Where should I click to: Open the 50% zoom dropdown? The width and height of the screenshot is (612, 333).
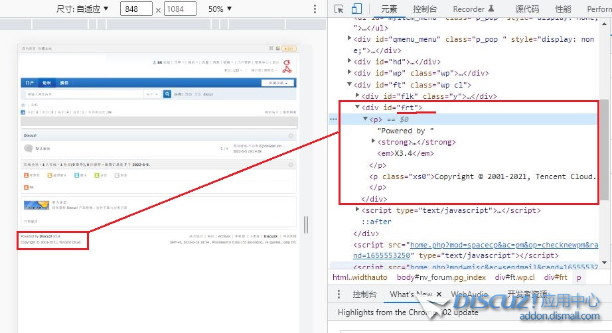[x=220, y=9]
